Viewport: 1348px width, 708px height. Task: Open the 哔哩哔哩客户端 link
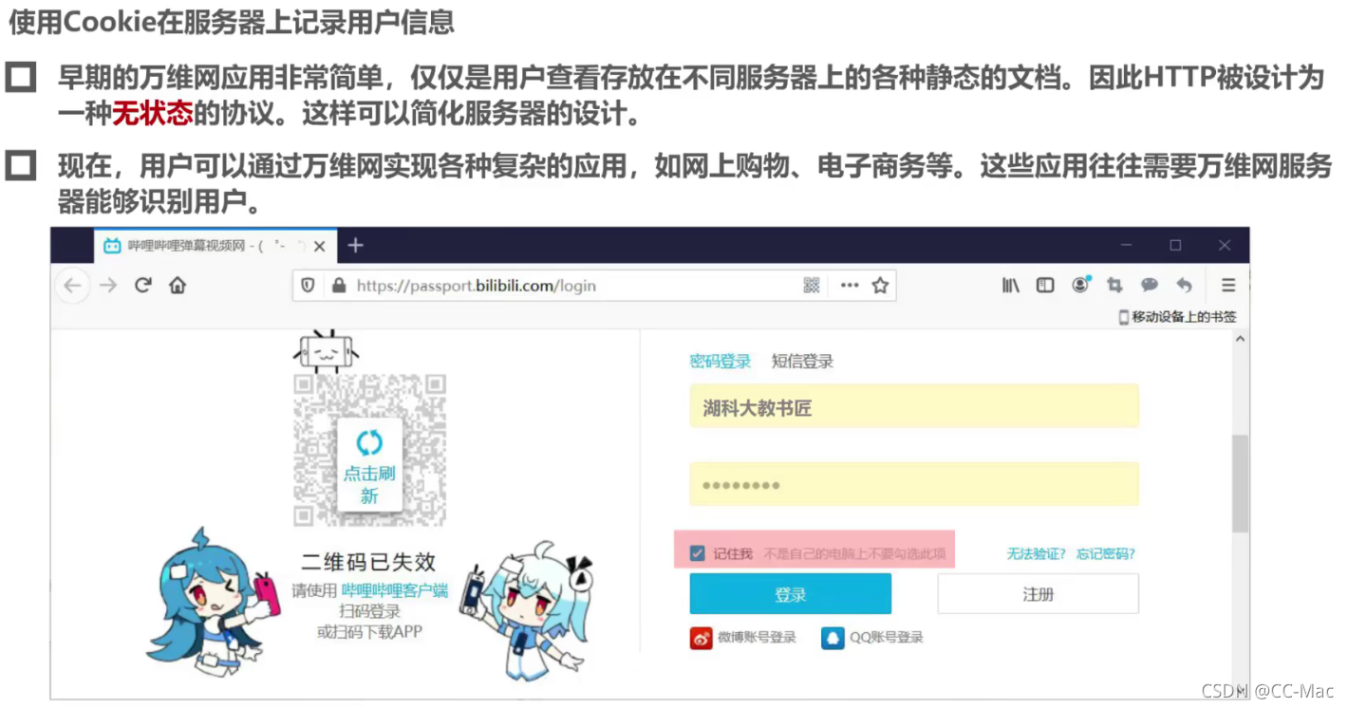pyautogui.click(x=394, y=589)
